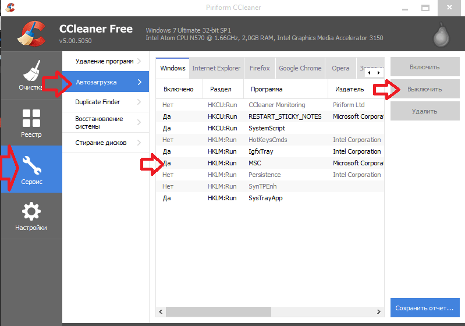Image resolution: width=465 pixels, height=326 pixels.
Task: Click Сохранить отчет button
Action: 425,308
